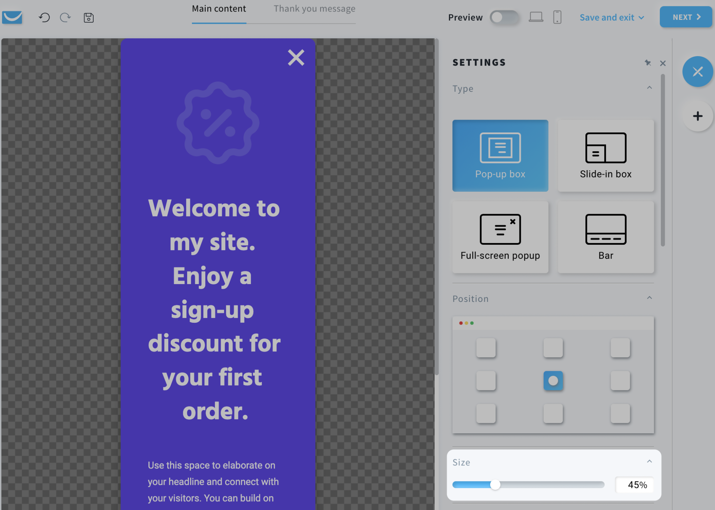
Task: Switch to mobile preview mode
Action: click(x=557, y=17)
